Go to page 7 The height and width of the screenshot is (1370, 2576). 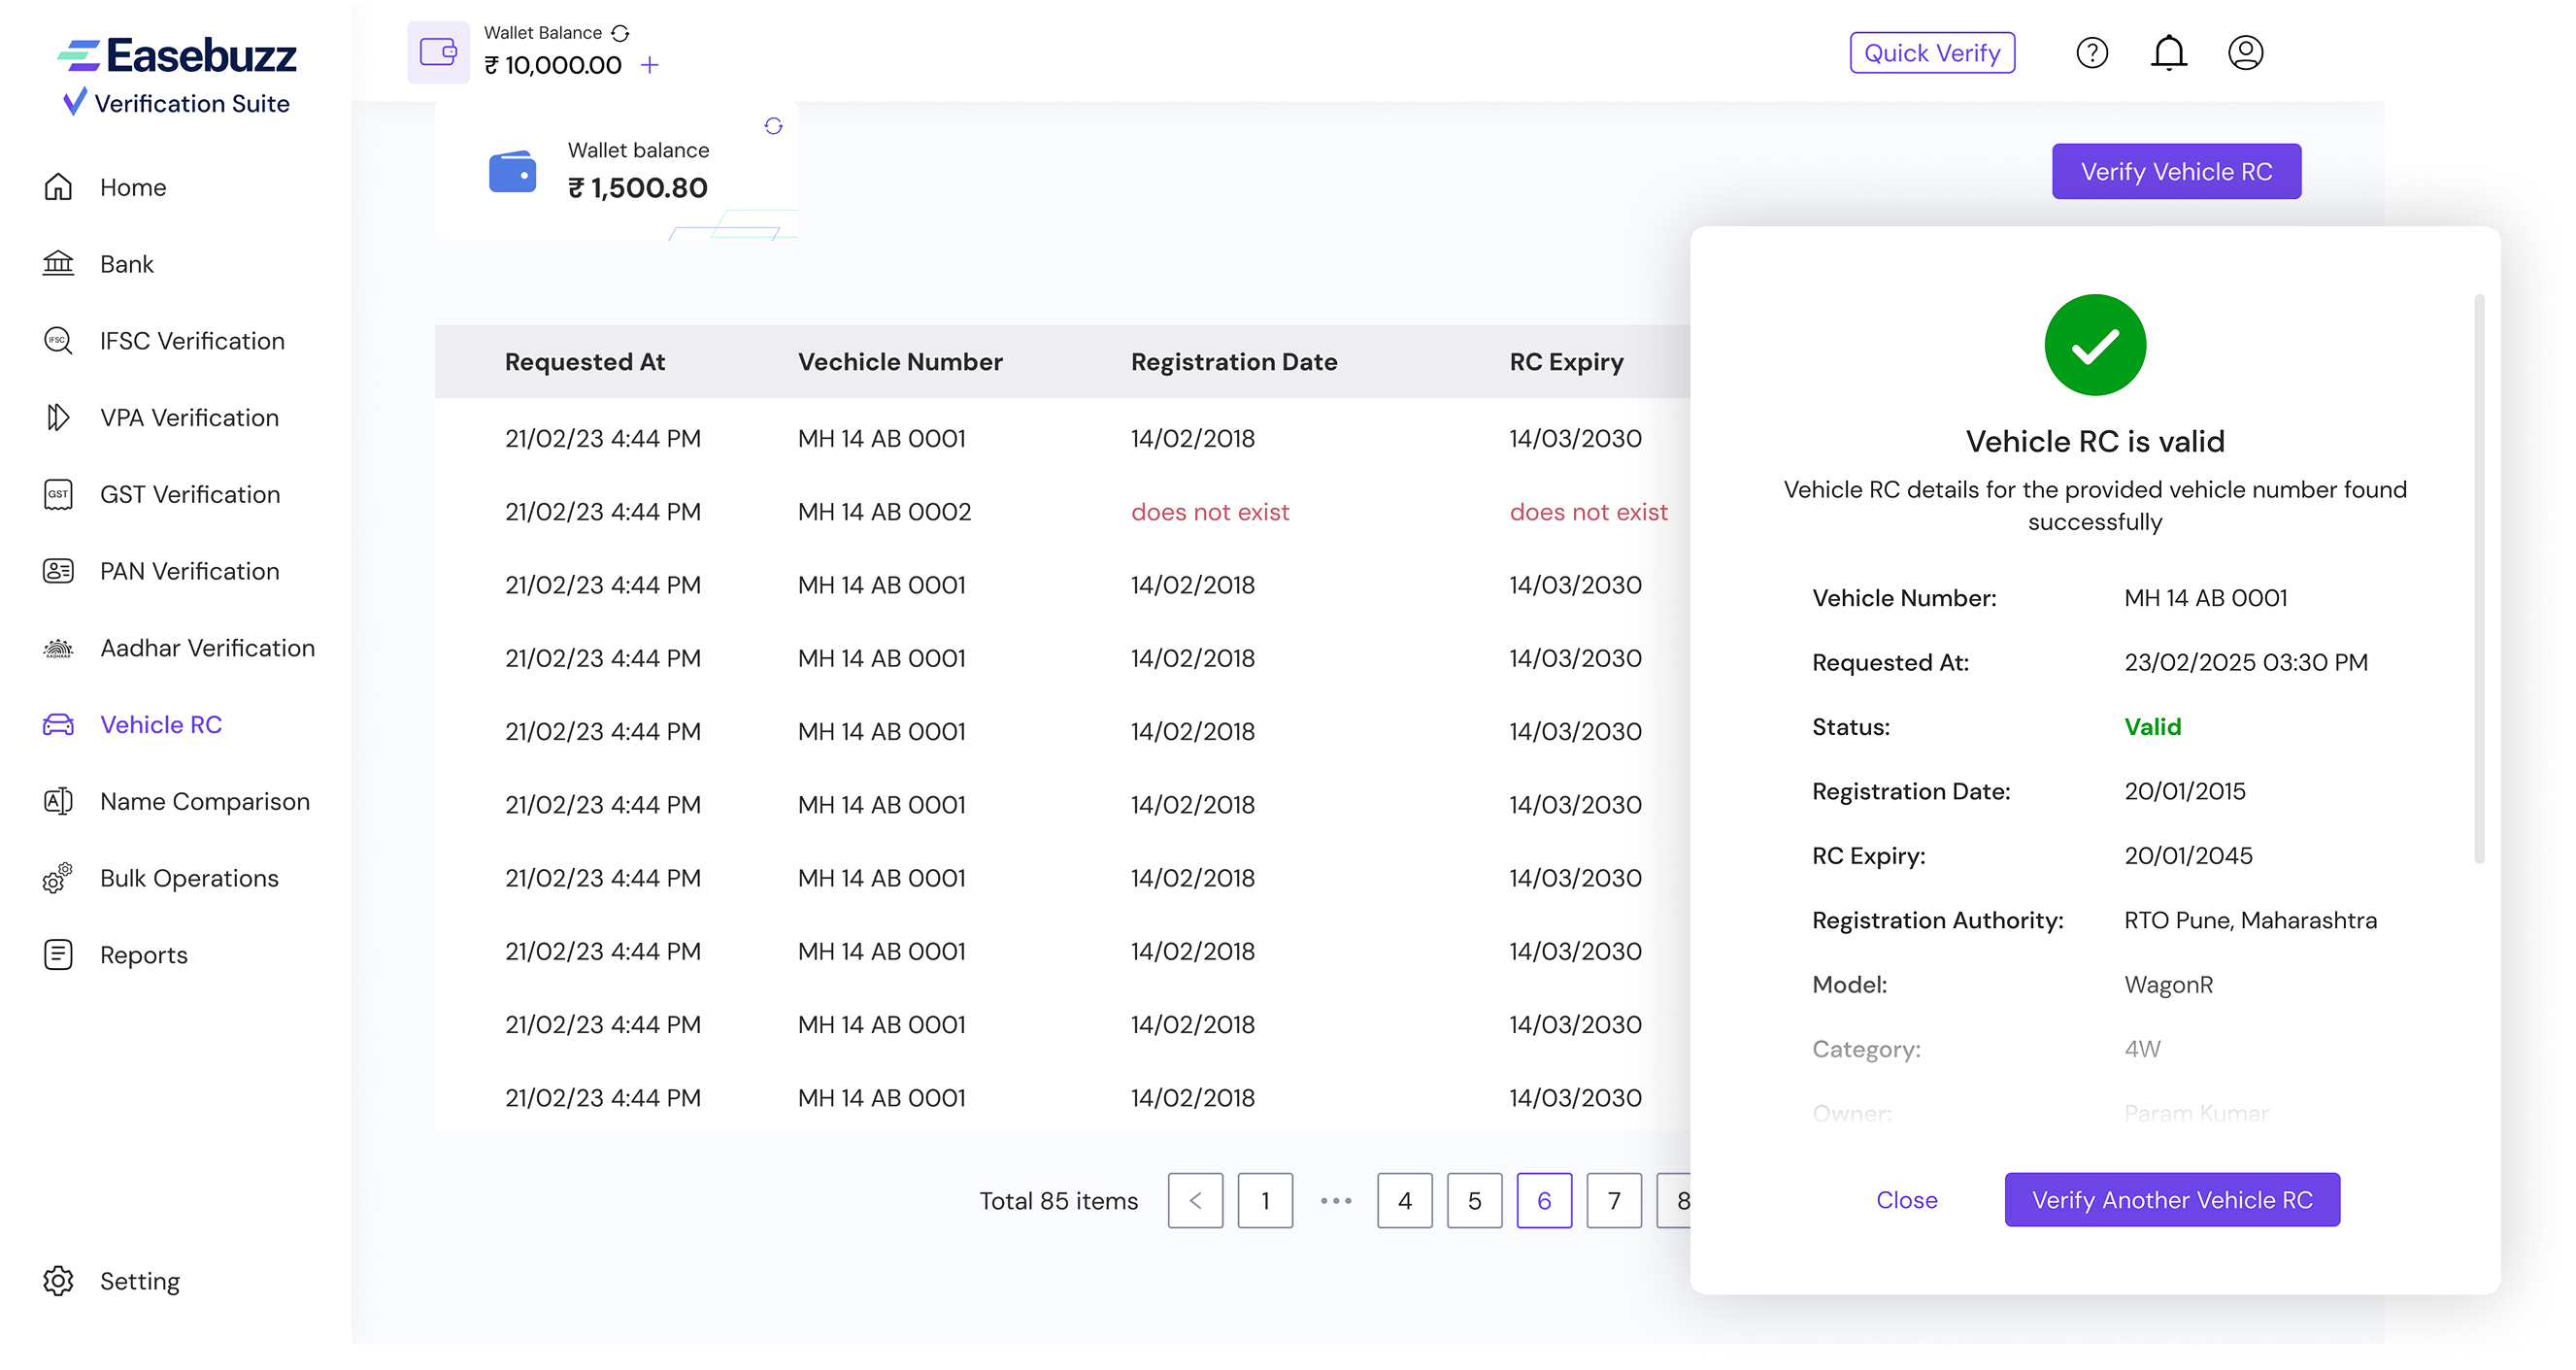1614,1200
